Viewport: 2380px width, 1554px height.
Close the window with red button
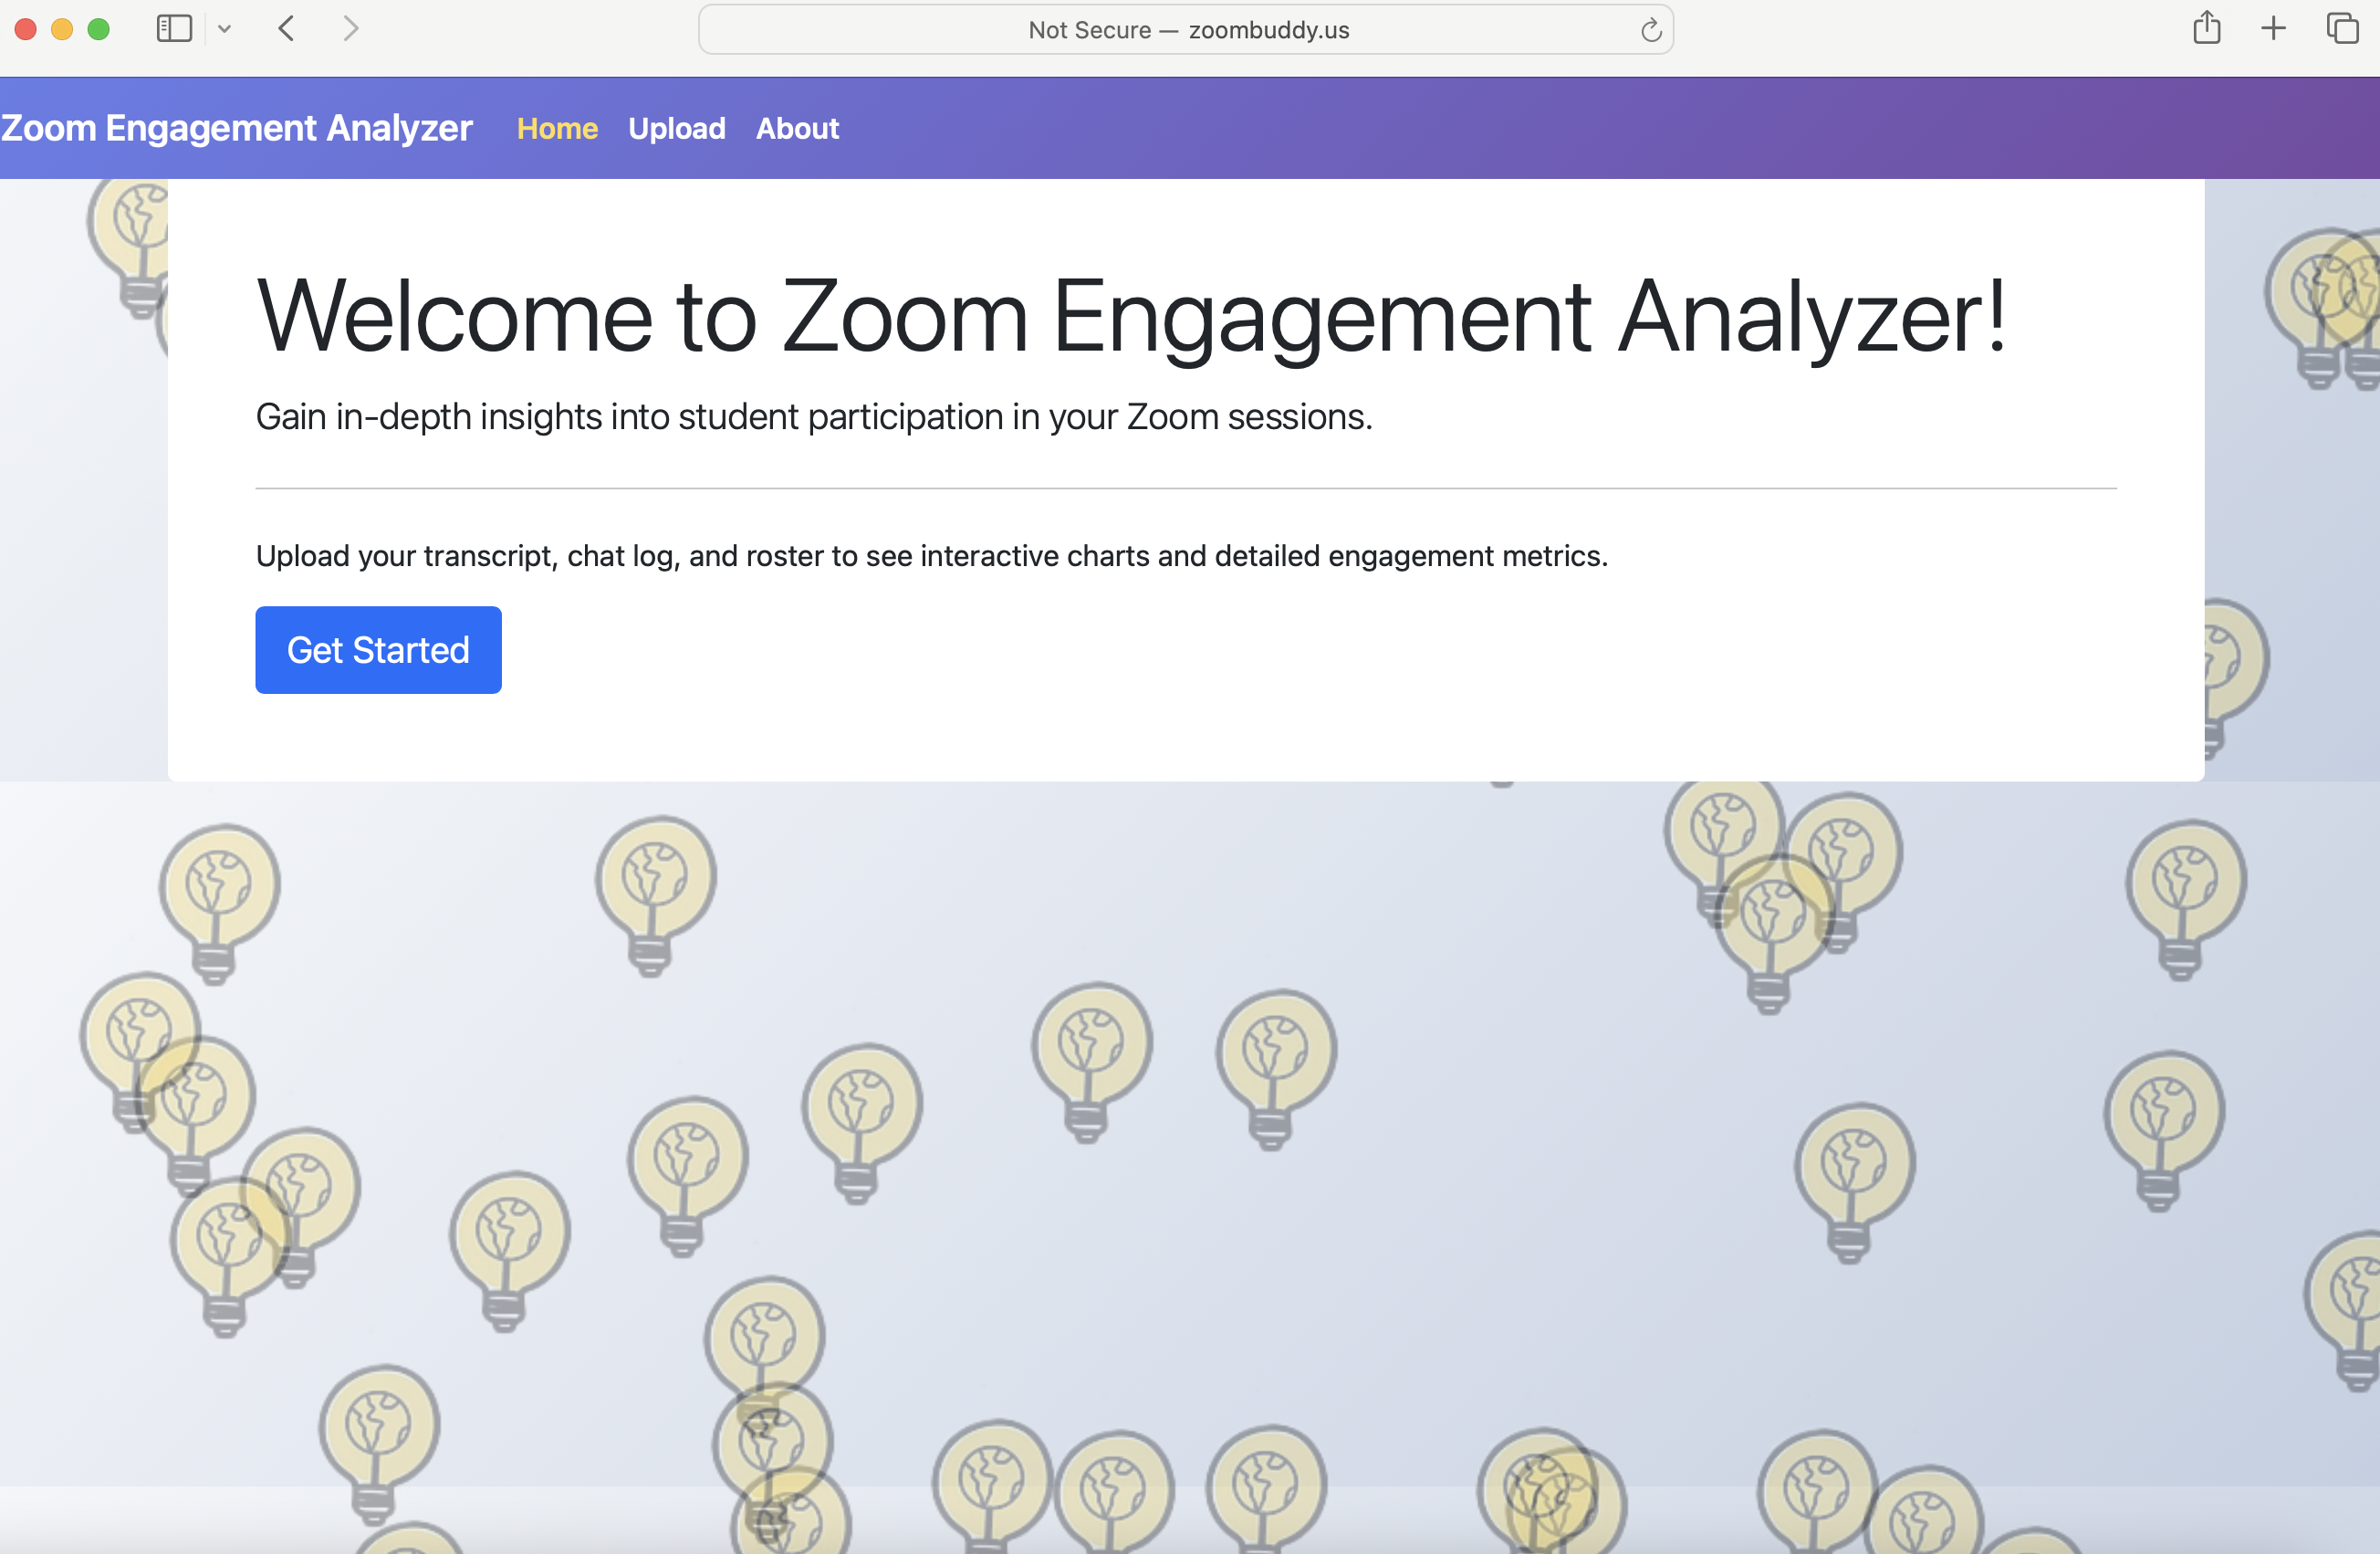tap(26, 29)
